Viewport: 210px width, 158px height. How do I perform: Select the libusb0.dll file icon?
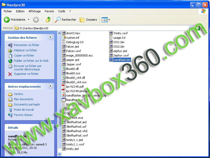click(64, 69)
